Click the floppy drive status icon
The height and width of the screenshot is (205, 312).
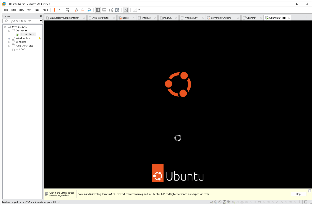(x=224, y=202)
